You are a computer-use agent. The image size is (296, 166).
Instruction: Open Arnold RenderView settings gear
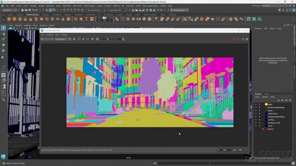pos(247,39)
